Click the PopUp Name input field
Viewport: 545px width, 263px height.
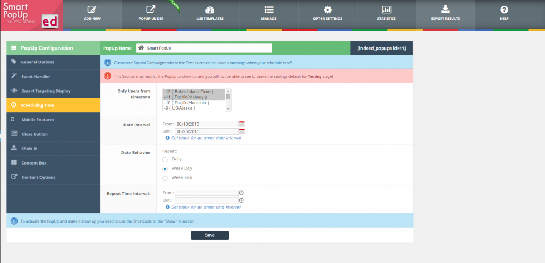[x=204, y=48]
